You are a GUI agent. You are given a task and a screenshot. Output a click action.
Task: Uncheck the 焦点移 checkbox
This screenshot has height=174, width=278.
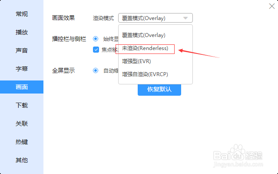(96, 50)
